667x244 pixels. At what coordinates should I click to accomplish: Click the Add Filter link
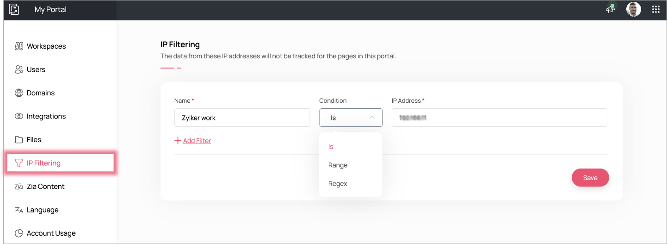pos(197,141)
